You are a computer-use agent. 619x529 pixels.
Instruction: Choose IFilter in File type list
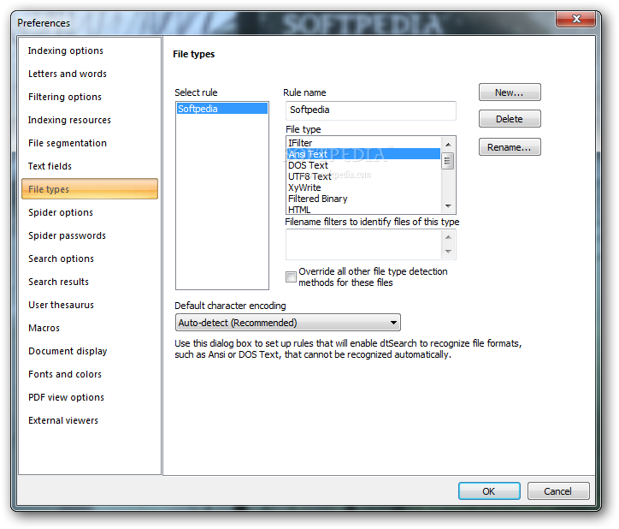pos(363,143)
